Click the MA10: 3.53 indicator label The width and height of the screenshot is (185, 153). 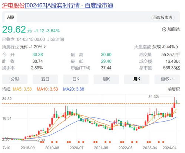coord(47,89)
